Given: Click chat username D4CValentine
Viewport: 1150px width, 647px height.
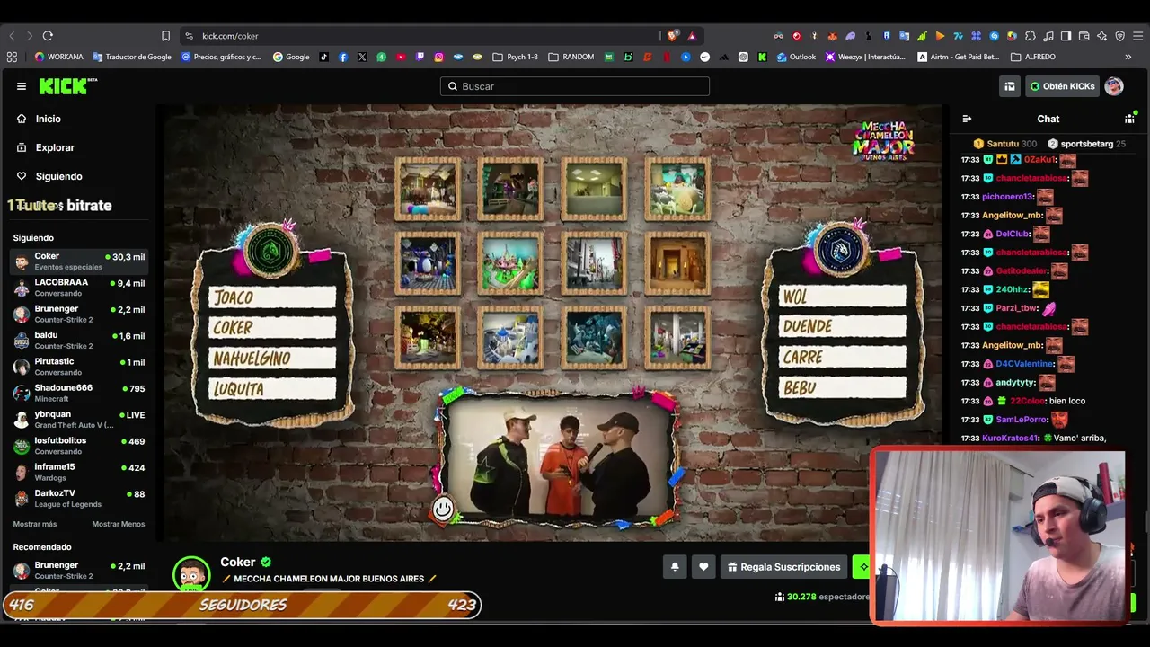Looking at the screenshot, I should [x=1024, y=364].
